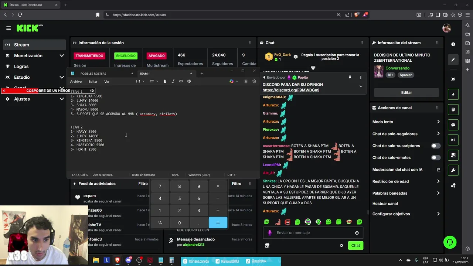Open Brave browser in the taskbar
The width and height of the screenshot is (473, 266).
click(118, 260)
